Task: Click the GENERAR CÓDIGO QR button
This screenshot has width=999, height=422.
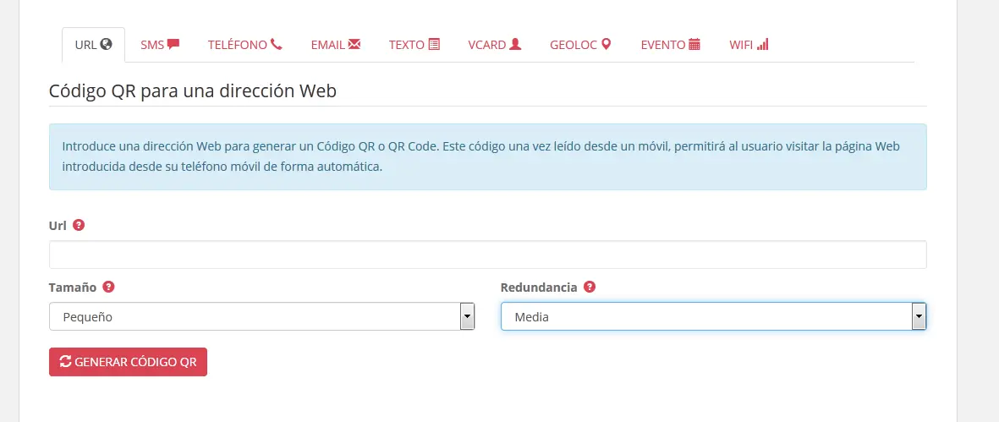Action: (128, 362)
